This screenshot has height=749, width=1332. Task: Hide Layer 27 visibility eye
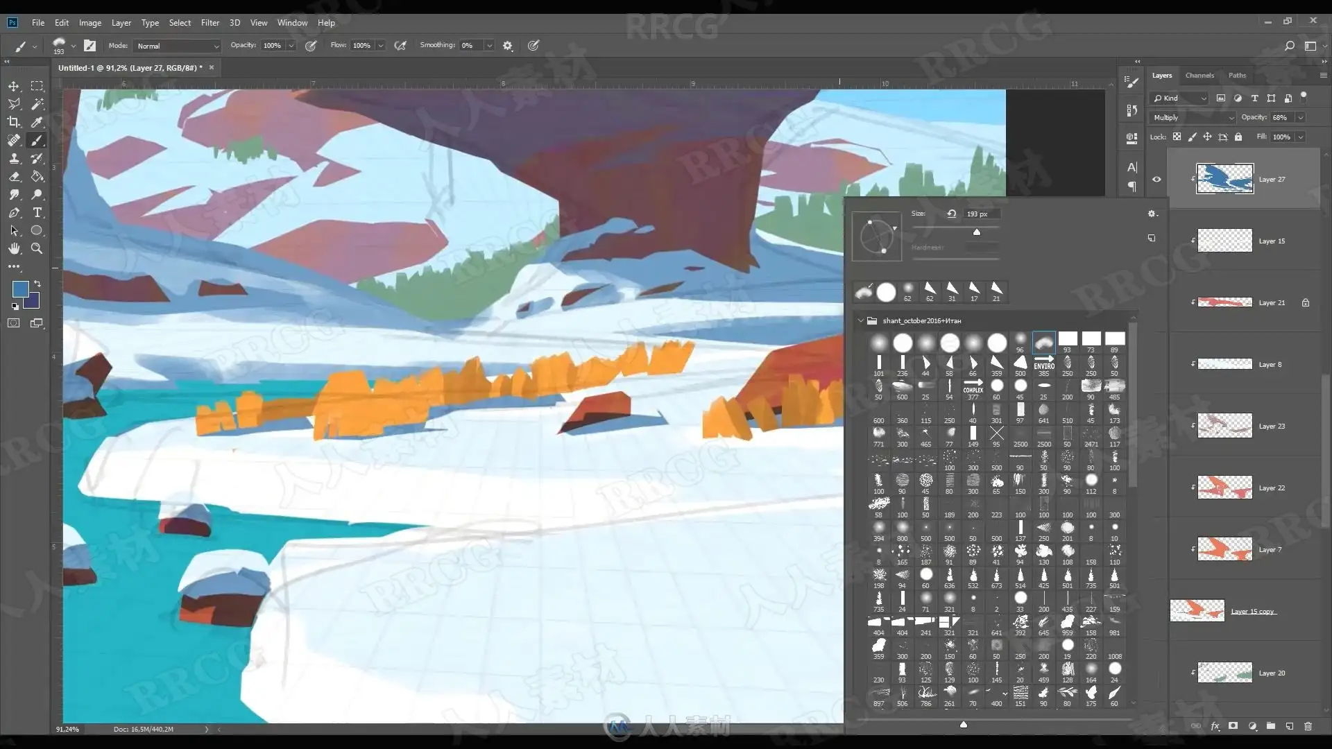1156,179
